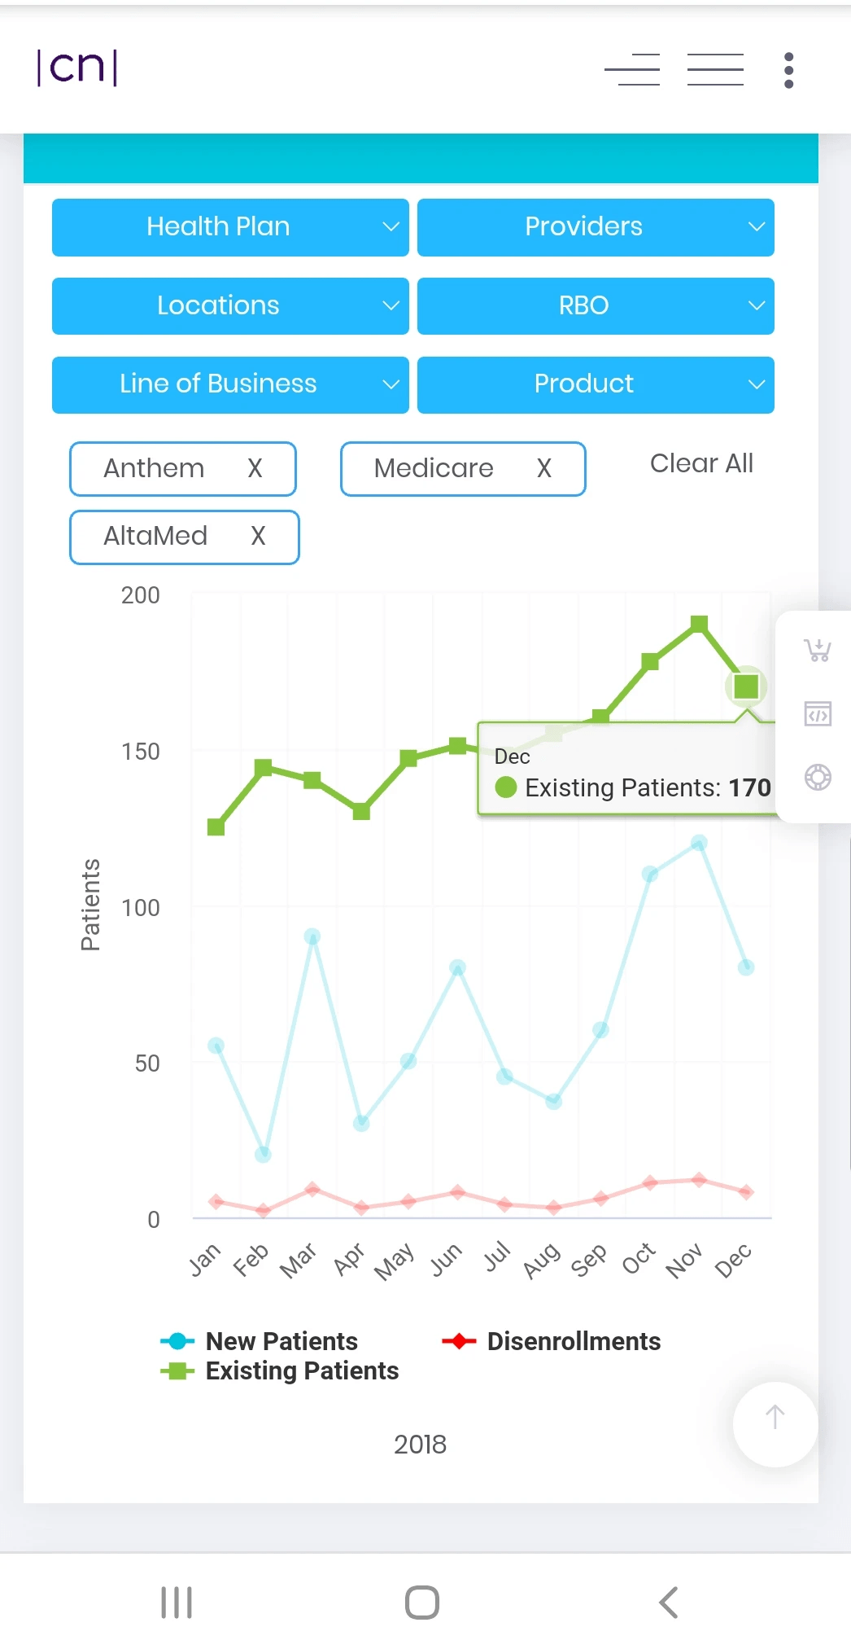The width and height of the screenshot is (851, 1640).
Task: Click the code window icon
Action: (818, 714)
